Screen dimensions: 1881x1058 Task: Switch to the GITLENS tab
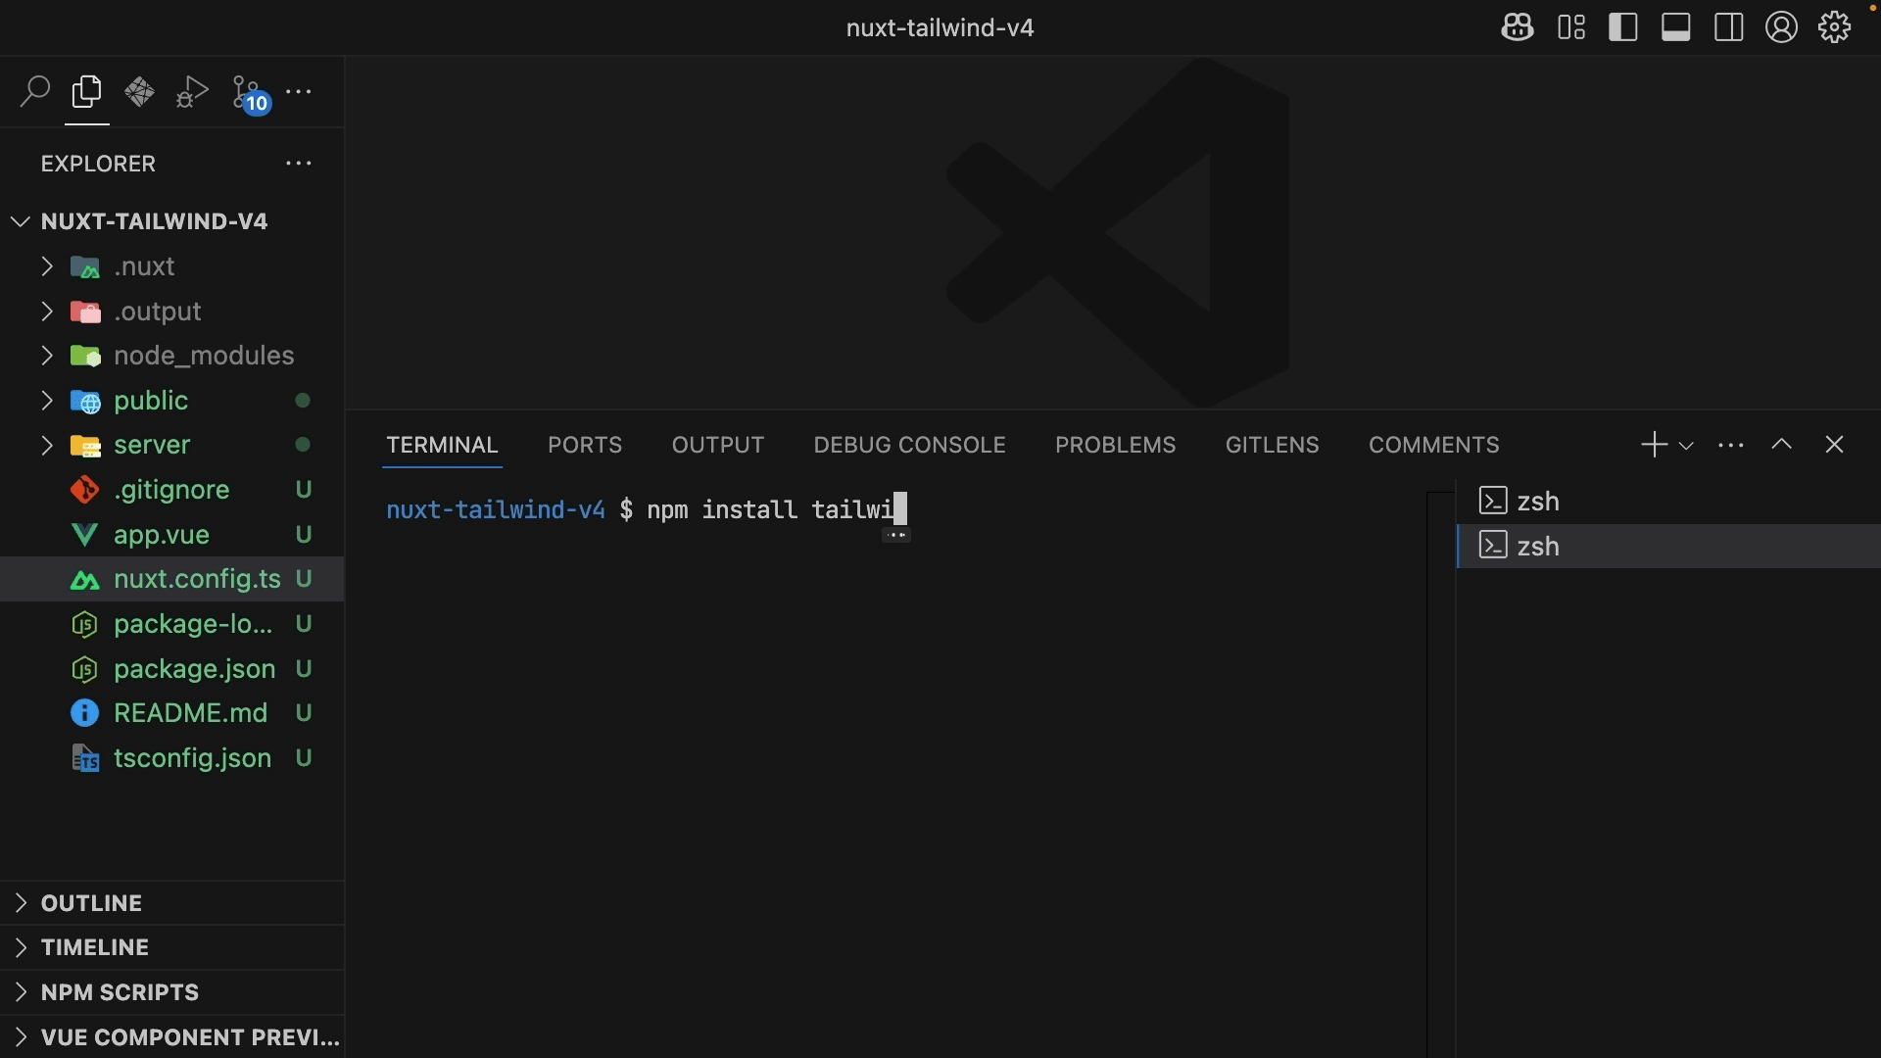click(1272, 445)
